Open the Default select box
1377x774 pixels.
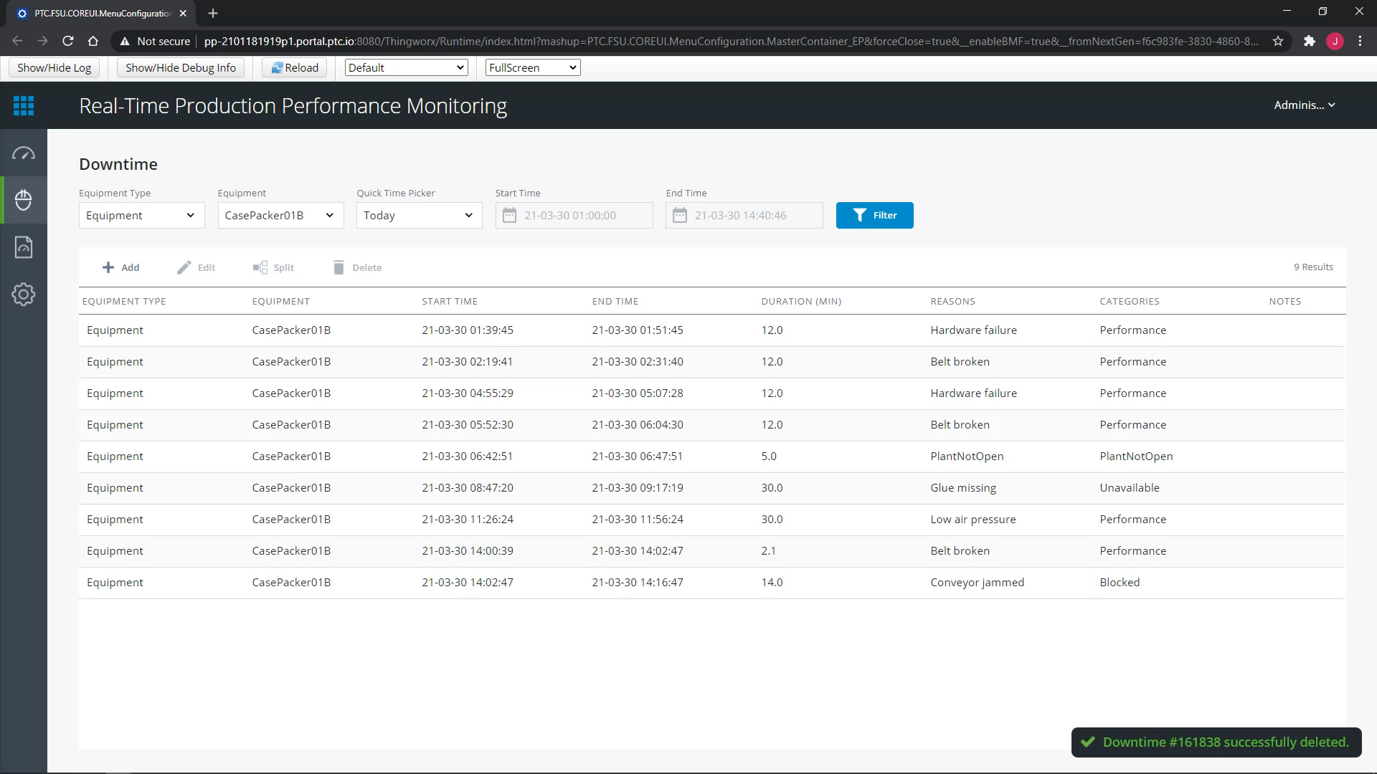point(407,67)
